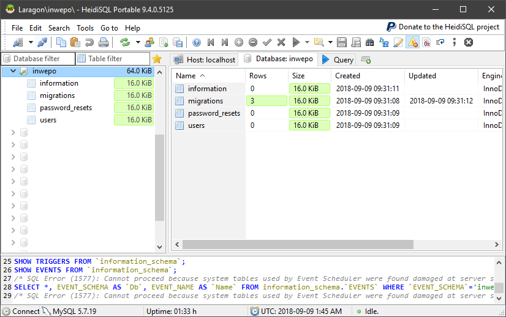This screenshot has width=506, height=317.
Task: Toggle the stop-on-errors warning icon
Action: 412,42
